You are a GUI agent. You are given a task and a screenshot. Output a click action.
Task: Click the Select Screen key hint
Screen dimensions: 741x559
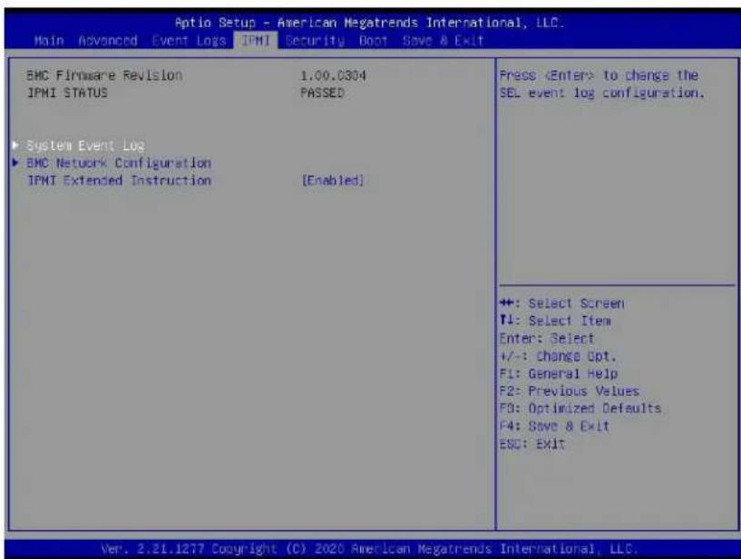tap(562, 304)
